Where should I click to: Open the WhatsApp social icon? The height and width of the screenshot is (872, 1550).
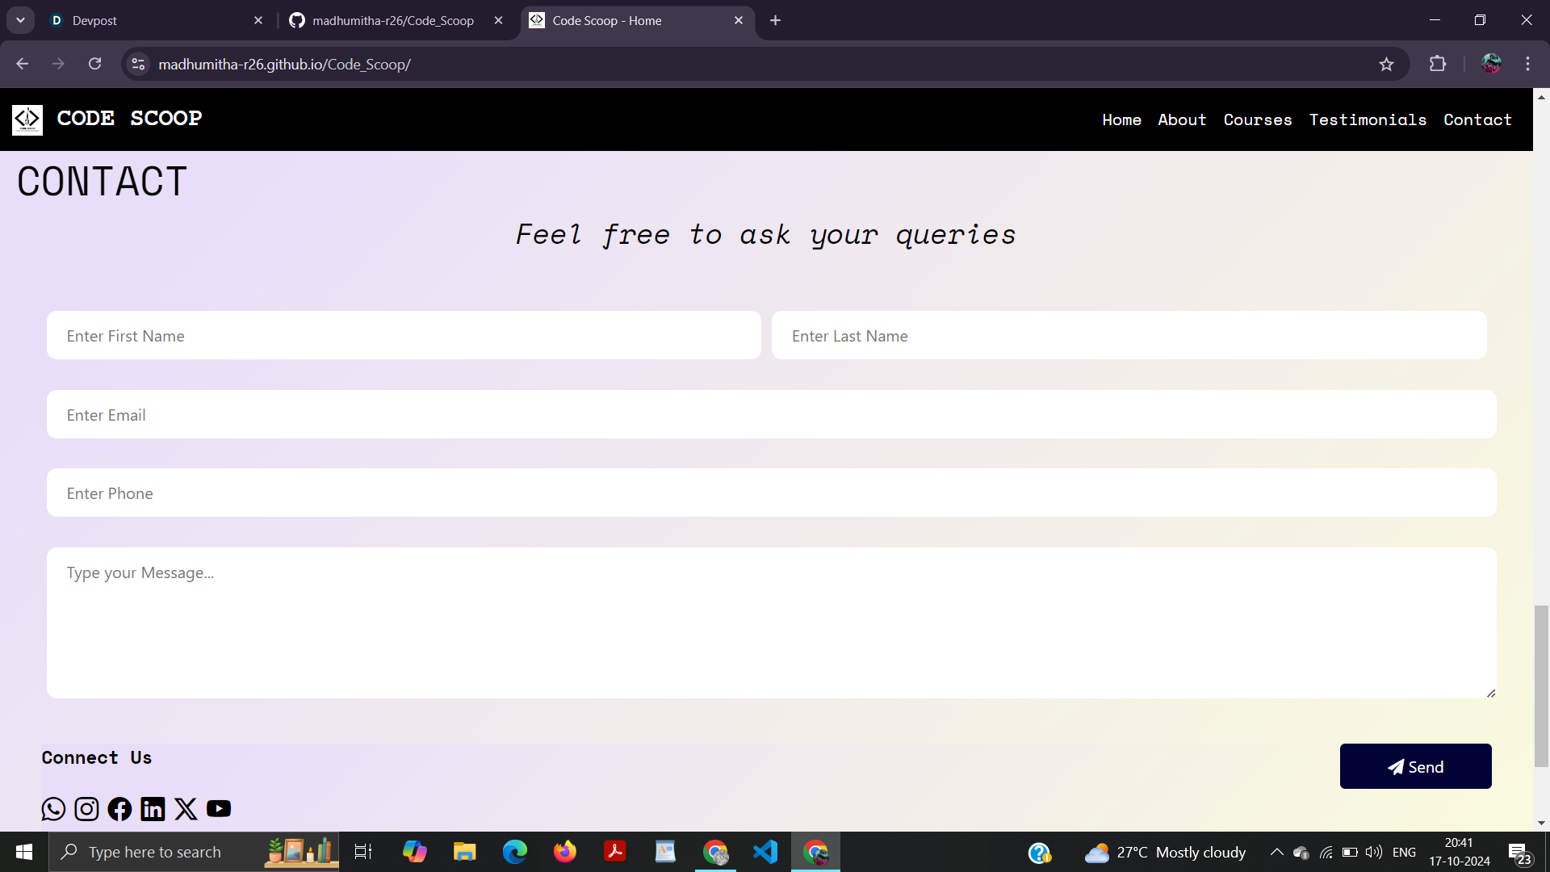click(53, 809)
